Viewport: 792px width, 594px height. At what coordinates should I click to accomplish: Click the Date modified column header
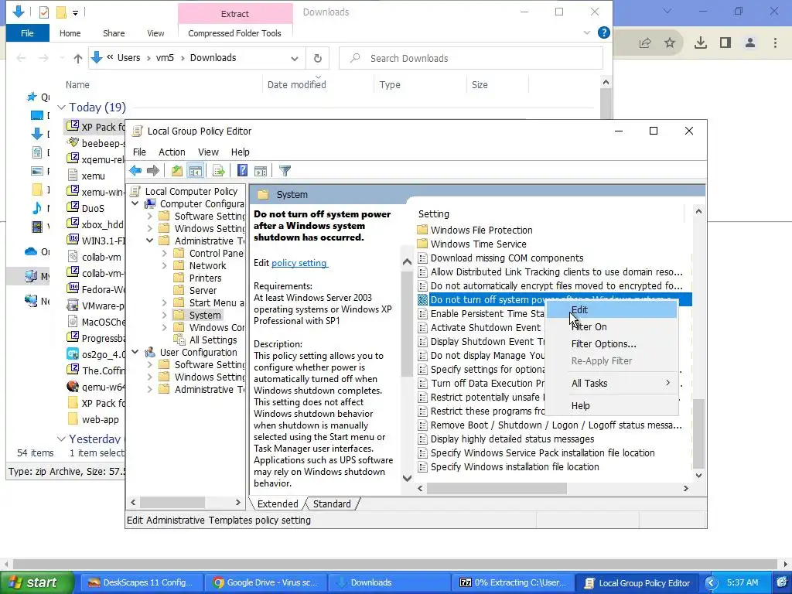(x=296, y=85)
